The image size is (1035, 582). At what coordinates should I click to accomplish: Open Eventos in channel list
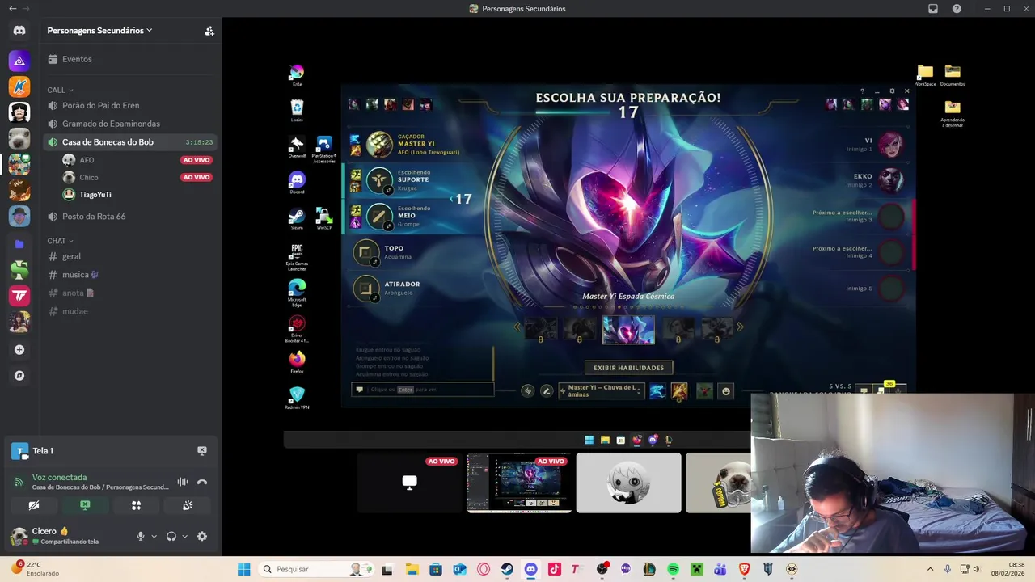tap(129, 59)
